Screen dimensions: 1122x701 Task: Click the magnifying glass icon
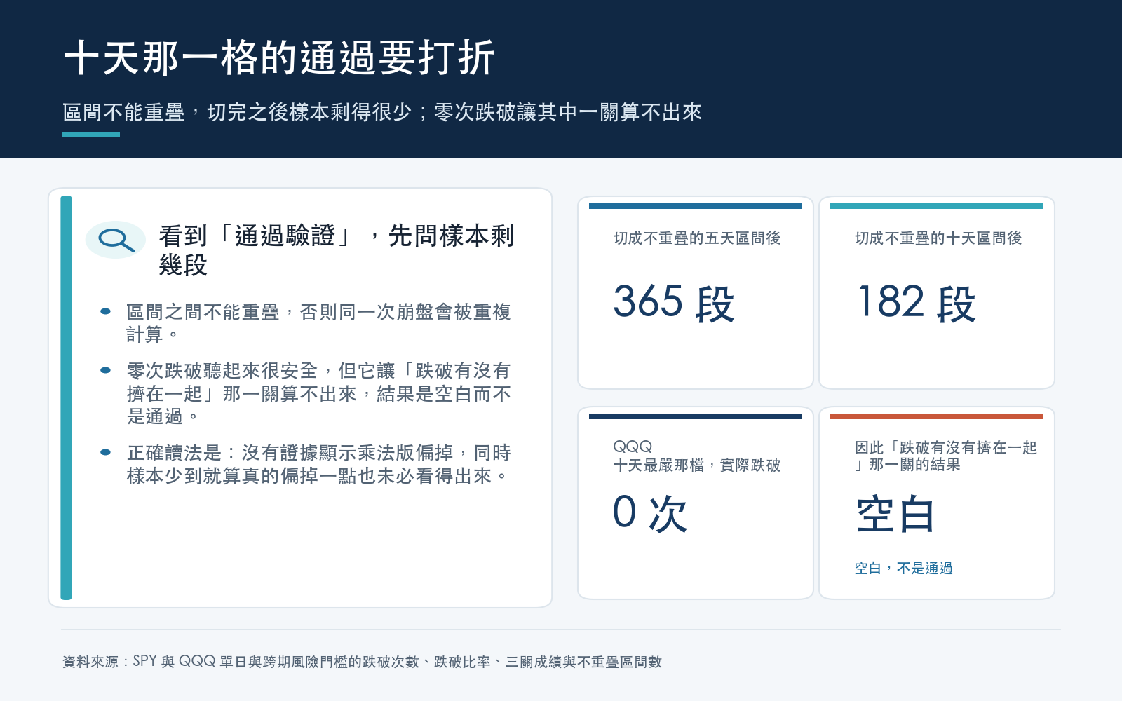pyautogui.click(x=116, y=240)
